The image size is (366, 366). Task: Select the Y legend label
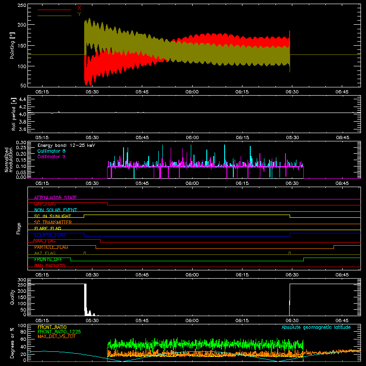click(79, 14)
